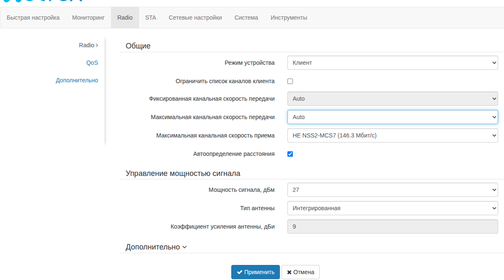Uncheck Автоопределение расстояния checkbox

pyautogui.click(x=290, y=154)
